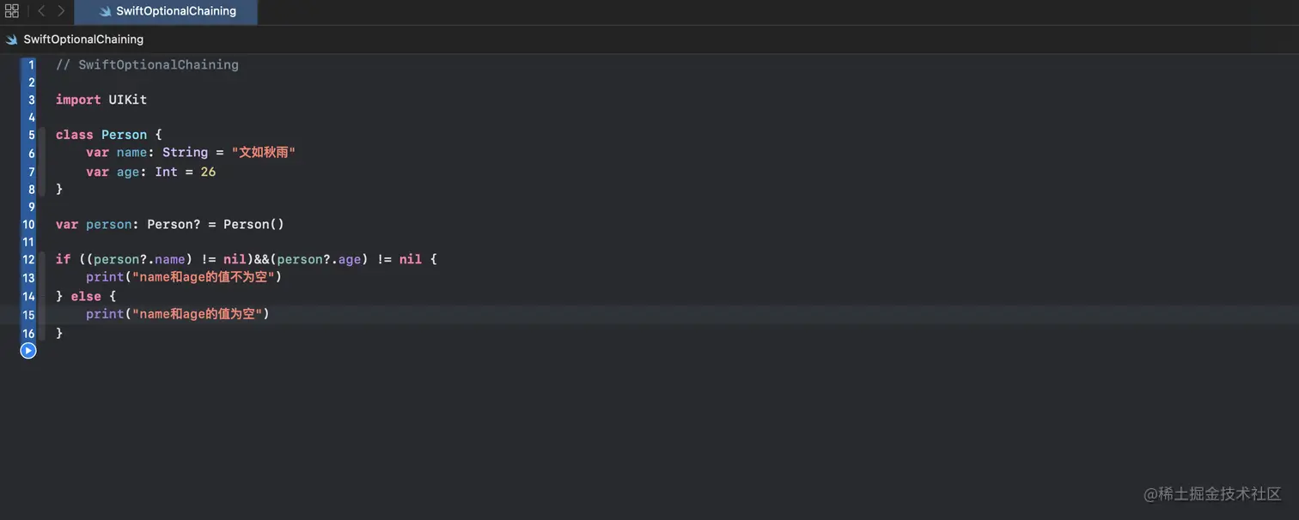Click line number 12 in the gutter
1299x520 pixels.
point(29,259)
